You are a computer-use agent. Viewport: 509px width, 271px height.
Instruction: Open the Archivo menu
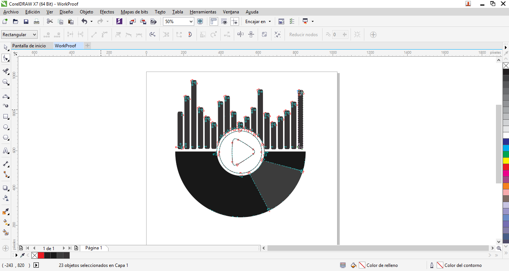tap(11, 12)
